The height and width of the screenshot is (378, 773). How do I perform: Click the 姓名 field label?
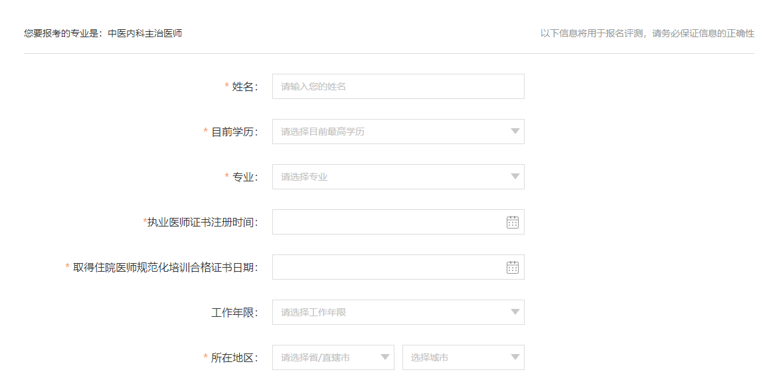pyautogui.click(x=243, y=87)
